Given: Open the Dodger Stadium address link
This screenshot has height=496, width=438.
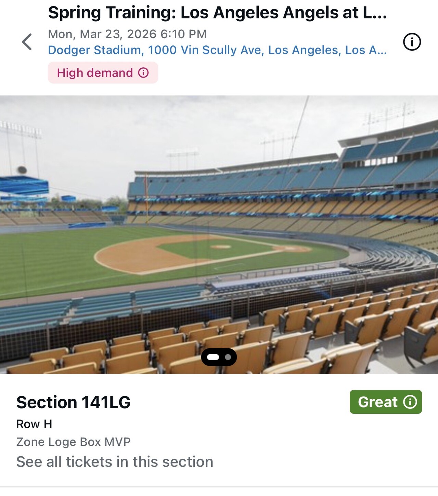Looking at the screenshot, I should pyautogui.click(x=217, y=50).
